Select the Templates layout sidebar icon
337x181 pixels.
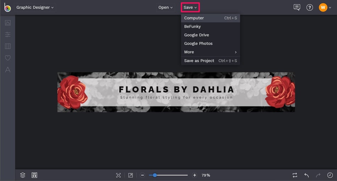[x=8, y=46]
